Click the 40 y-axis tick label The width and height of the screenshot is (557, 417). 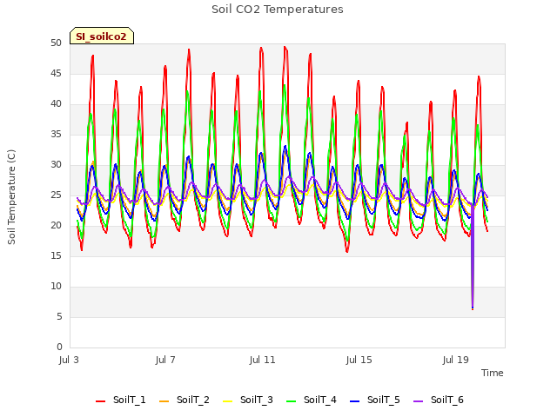(56, 104)
